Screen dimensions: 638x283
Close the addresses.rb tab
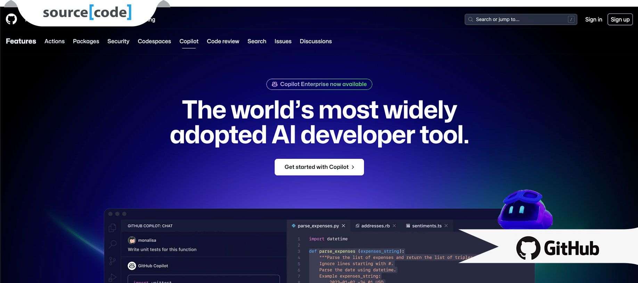394,226
